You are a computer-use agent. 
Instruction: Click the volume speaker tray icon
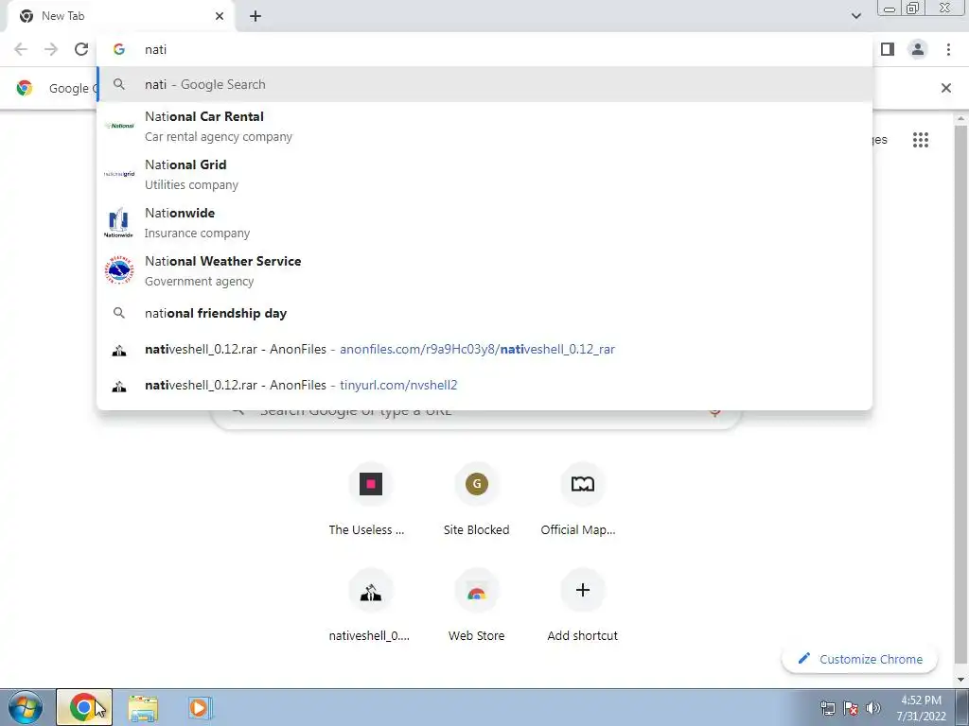872,708
